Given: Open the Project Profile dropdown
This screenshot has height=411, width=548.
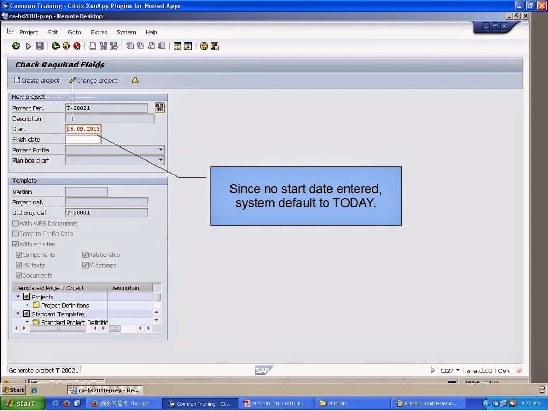Looking at the screenshot, I should tap(161, 150).
